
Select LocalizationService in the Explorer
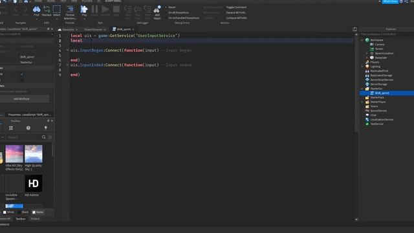tap(382, 120)
